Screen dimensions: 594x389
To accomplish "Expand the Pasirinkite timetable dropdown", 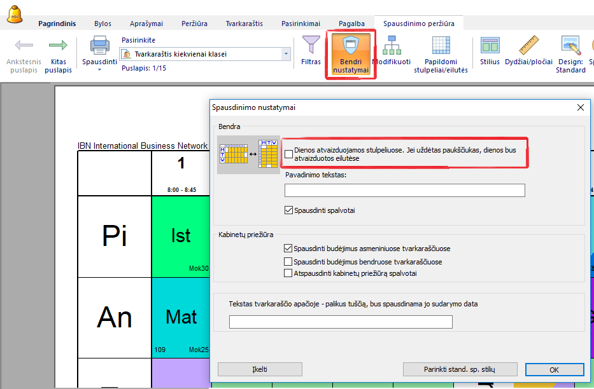I will pyautogui.click(x=286, y=54).
